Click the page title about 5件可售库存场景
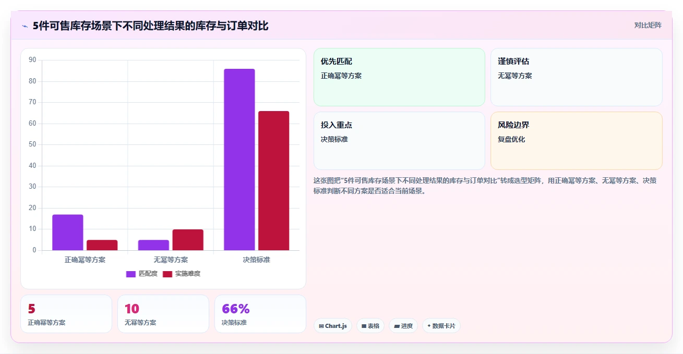Screen dimensions: 683x354 click(151, 26)
